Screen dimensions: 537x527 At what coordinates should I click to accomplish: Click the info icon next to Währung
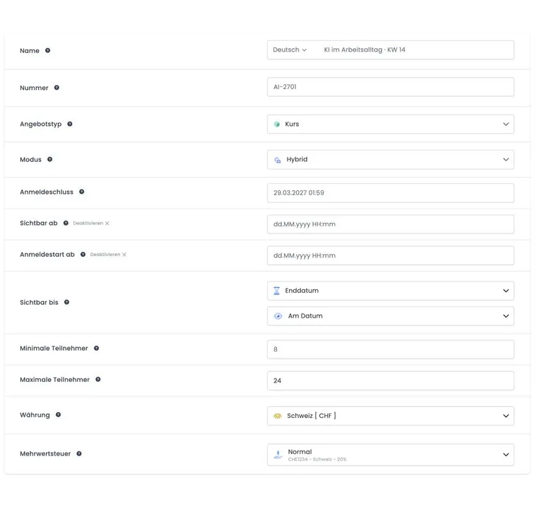[58, 415]
